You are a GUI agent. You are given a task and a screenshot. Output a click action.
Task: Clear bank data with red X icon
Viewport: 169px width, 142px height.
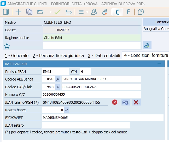pyautogui.click(x=137, y=102)
